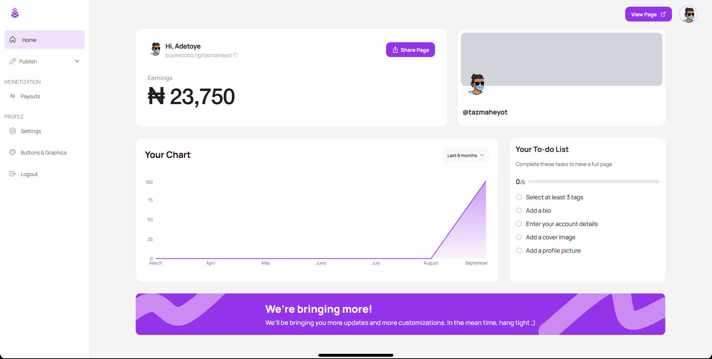This screenshot has width=712, height=359.
Task: Click the June label on chart axis
Action: coord(321,263)
